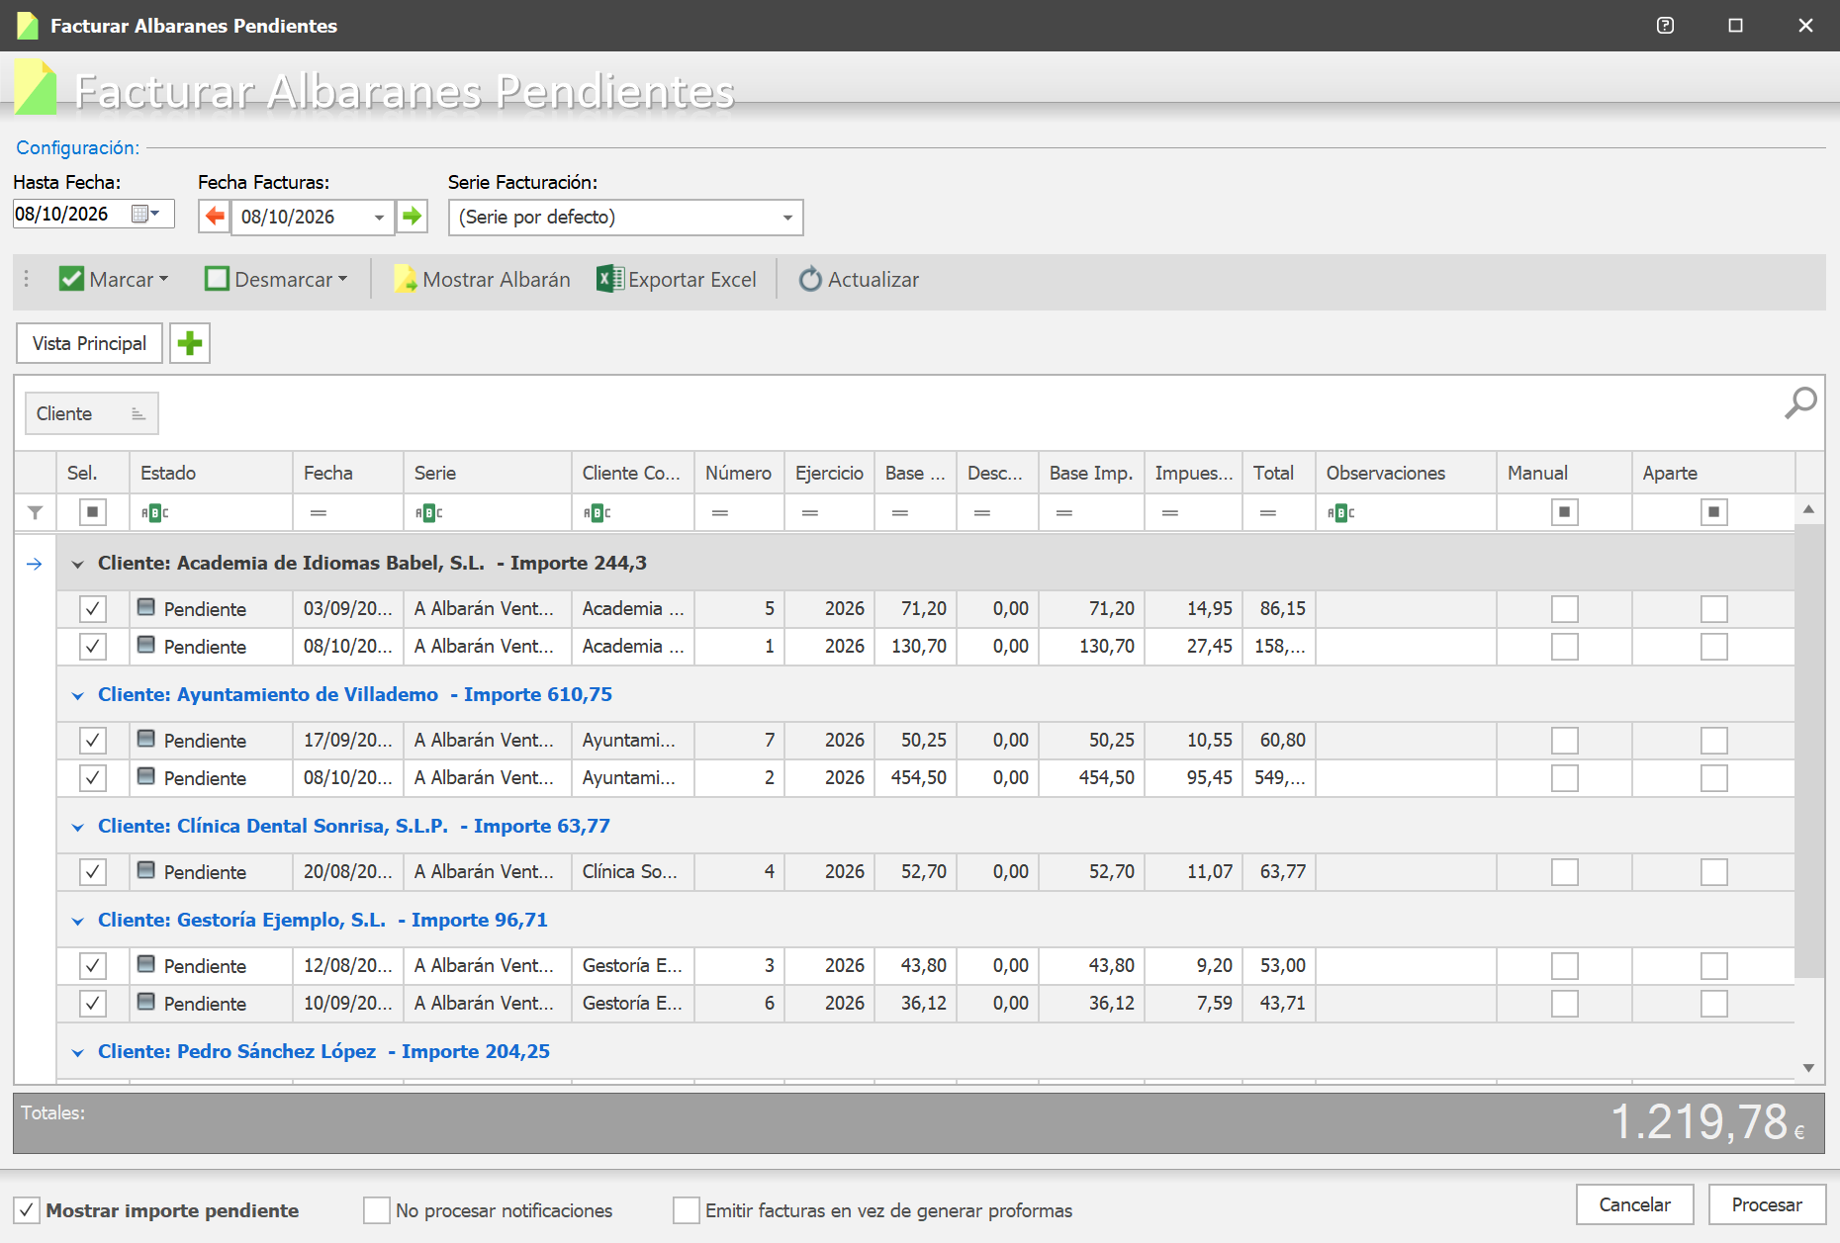Screen dimensions: 1840x1243
Task: Click the Marcar green checkmark button
Action: [114, 280]
